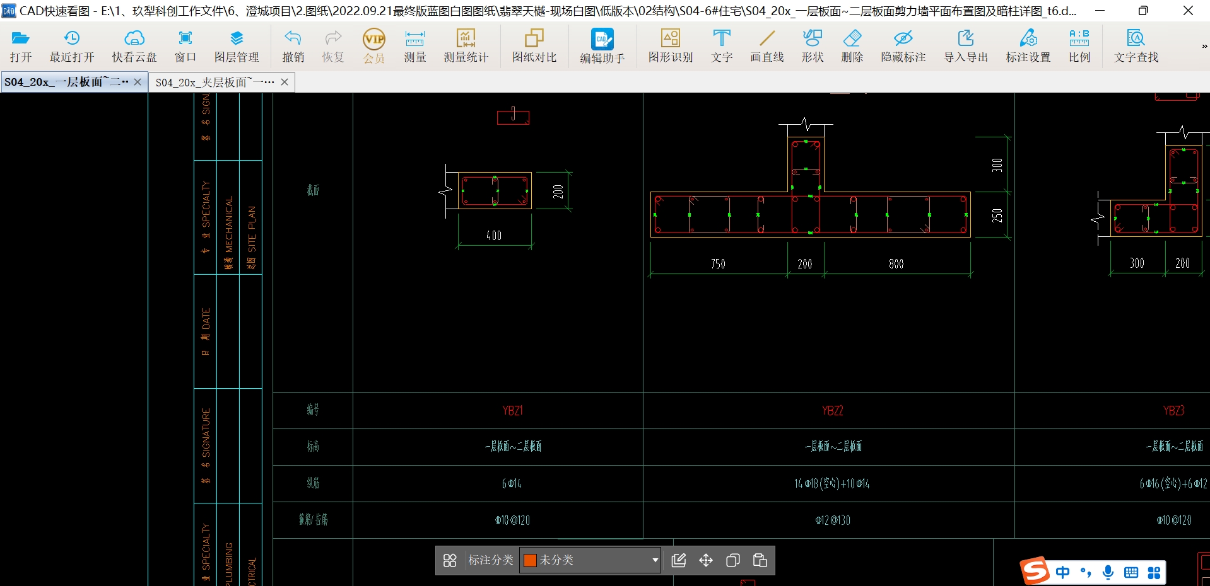Click the 窗口 window tool

(185, 47)
